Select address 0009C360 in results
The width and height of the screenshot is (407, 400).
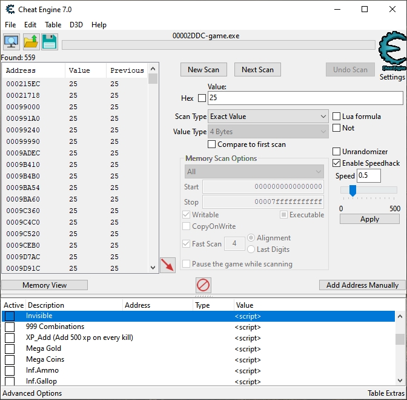[x=23, y=211]
